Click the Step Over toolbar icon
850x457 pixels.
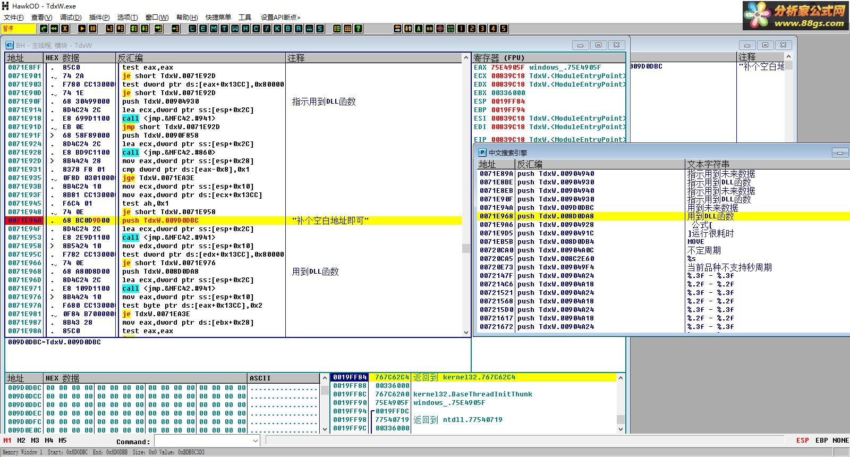point(121,29)
